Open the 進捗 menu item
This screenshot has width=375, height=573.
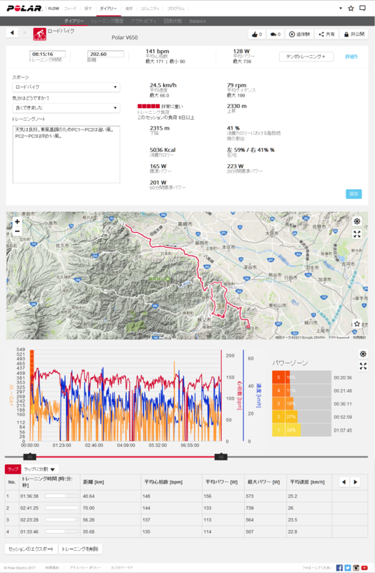click(129, 9)
